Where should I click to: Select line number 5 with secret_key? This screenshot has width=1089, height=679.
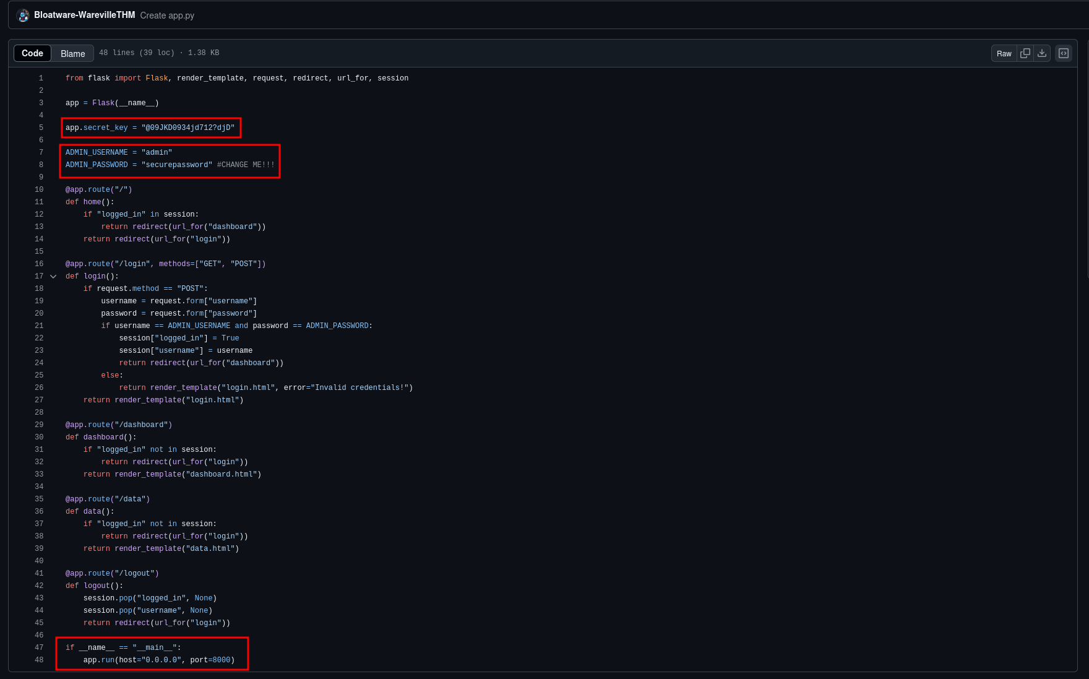coord(41,128)
